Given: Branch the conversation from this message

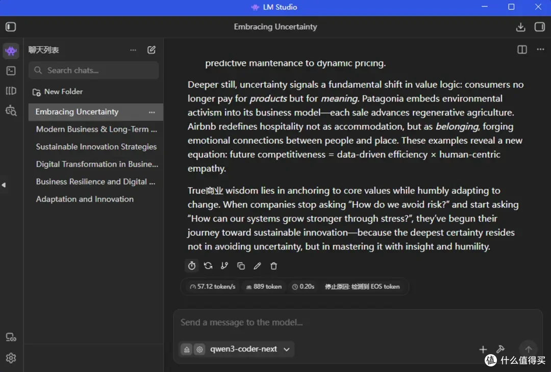Looking at the screenshot, I should [224, 266].
